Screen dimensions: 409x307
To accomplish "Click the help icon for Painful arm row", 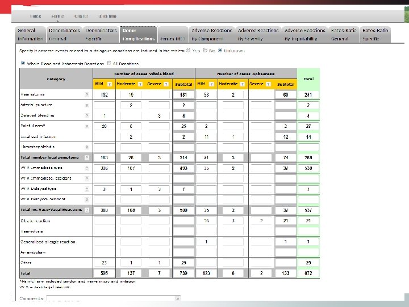I will [x=87, y=126].
